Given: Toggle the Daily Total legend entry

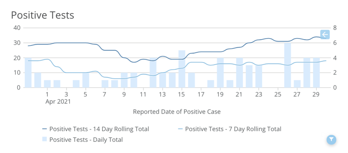Looking at the screenshot, I should click(86, 139).
